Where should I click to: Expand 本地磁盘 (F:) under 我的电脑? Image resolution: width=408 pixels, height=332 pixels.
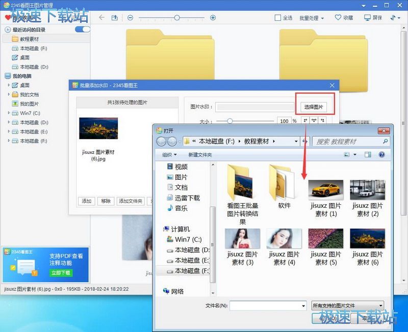pos(9,141)
